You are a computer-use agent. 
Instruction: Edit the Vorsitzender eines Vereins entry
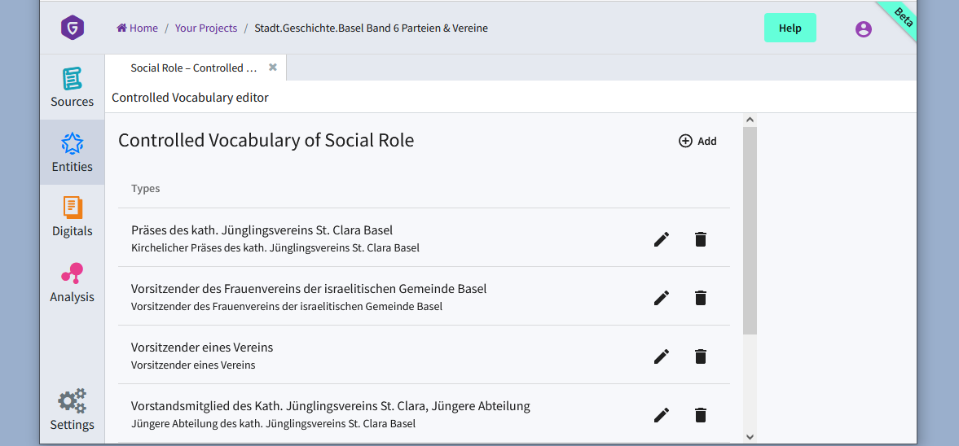pos(661,356)
